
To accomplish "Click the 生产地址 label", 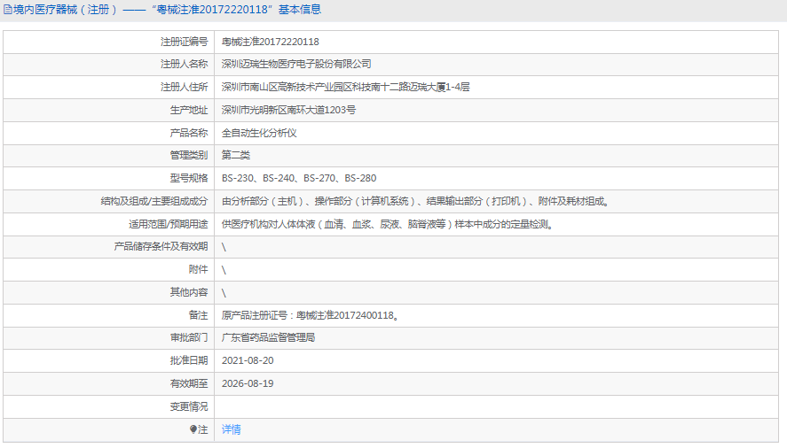I will click(189, 111).
